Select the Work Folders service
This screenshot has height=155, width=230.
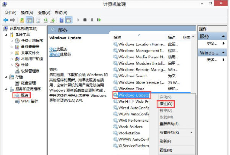point(130,127)
